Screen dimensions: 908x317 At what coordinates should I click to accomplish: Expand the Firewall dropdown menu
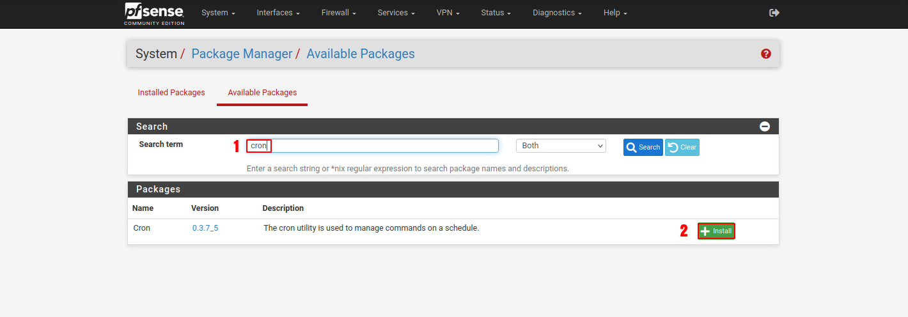(338, 13)
